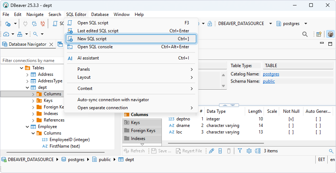Select New SQL script menu entry
This screenshot has width=336, height=173.
pyautogui.click(x=131, y=39)
